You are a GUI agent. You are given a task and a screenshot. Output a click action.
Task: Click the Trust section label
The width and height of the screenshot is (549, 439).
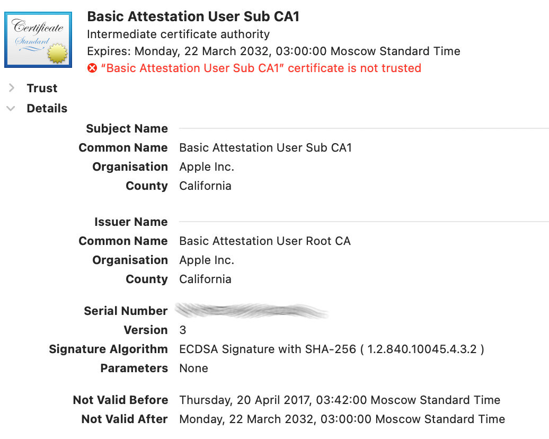pyautogui.click(x=42, y=88)
